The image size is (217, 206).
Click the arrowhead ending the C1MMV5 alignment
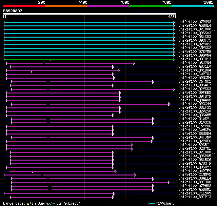135,175
